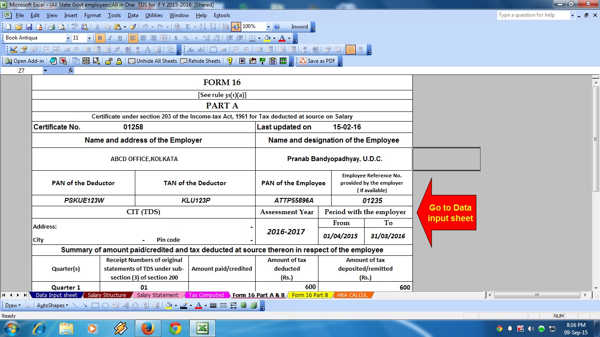Click the closed yellow padlock icon
This screenshot has width=600, height=337.
(119, 61)
